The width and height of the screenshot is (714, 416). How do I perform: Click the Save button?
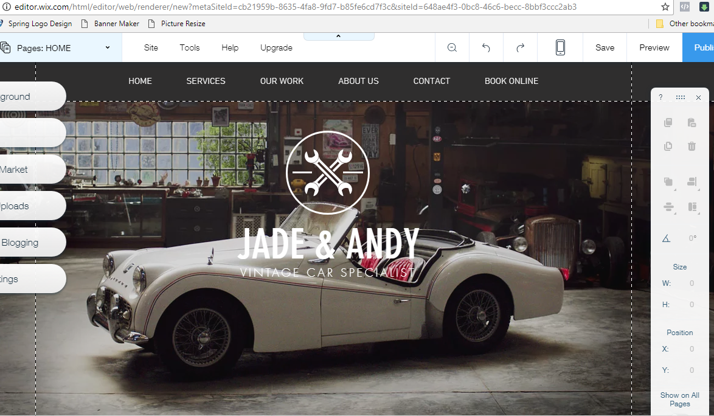605,48
